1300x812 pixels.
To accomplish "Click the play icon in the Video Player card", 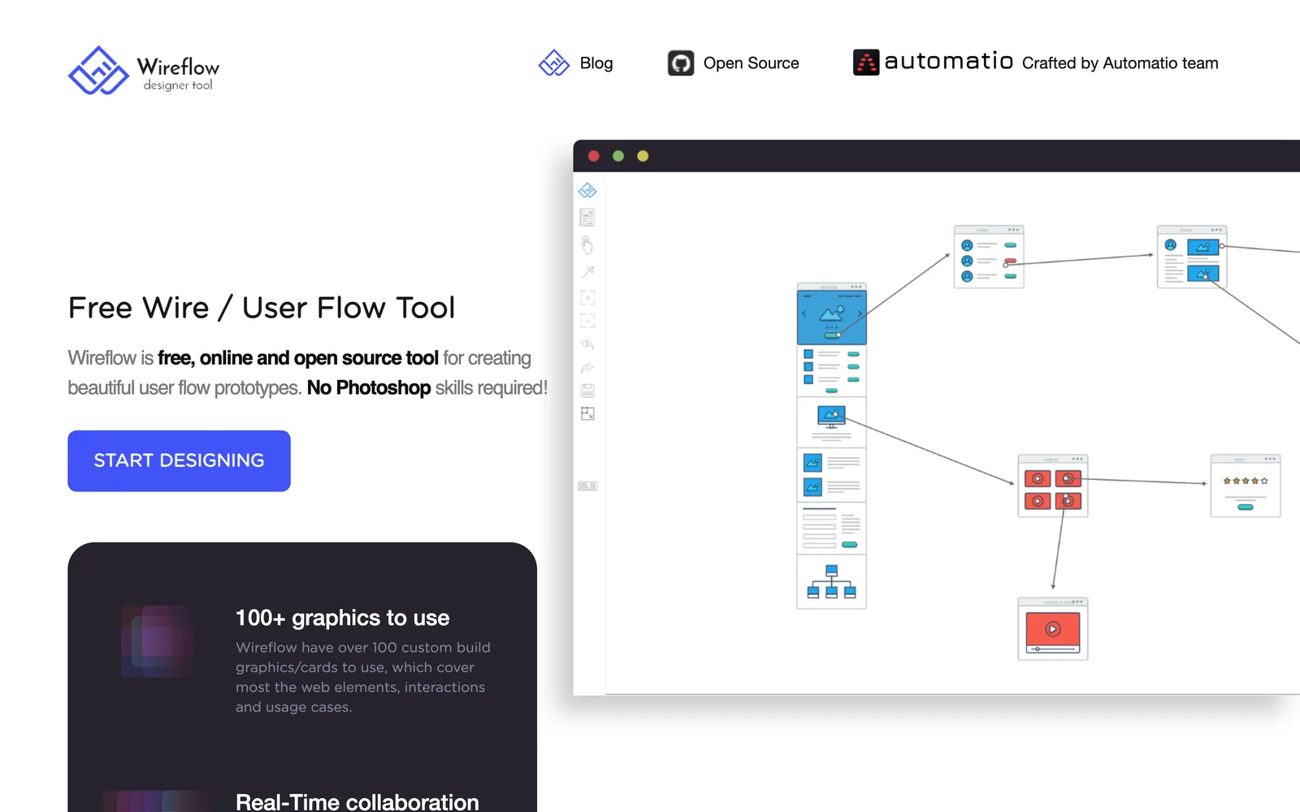I will click(x=1053, y=628).
